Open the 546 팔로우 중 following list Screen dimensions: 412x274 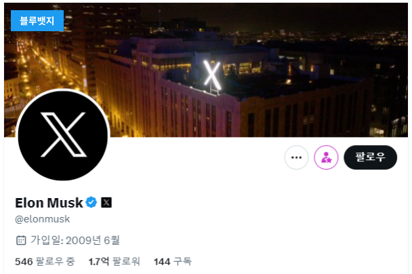[45, 262]
